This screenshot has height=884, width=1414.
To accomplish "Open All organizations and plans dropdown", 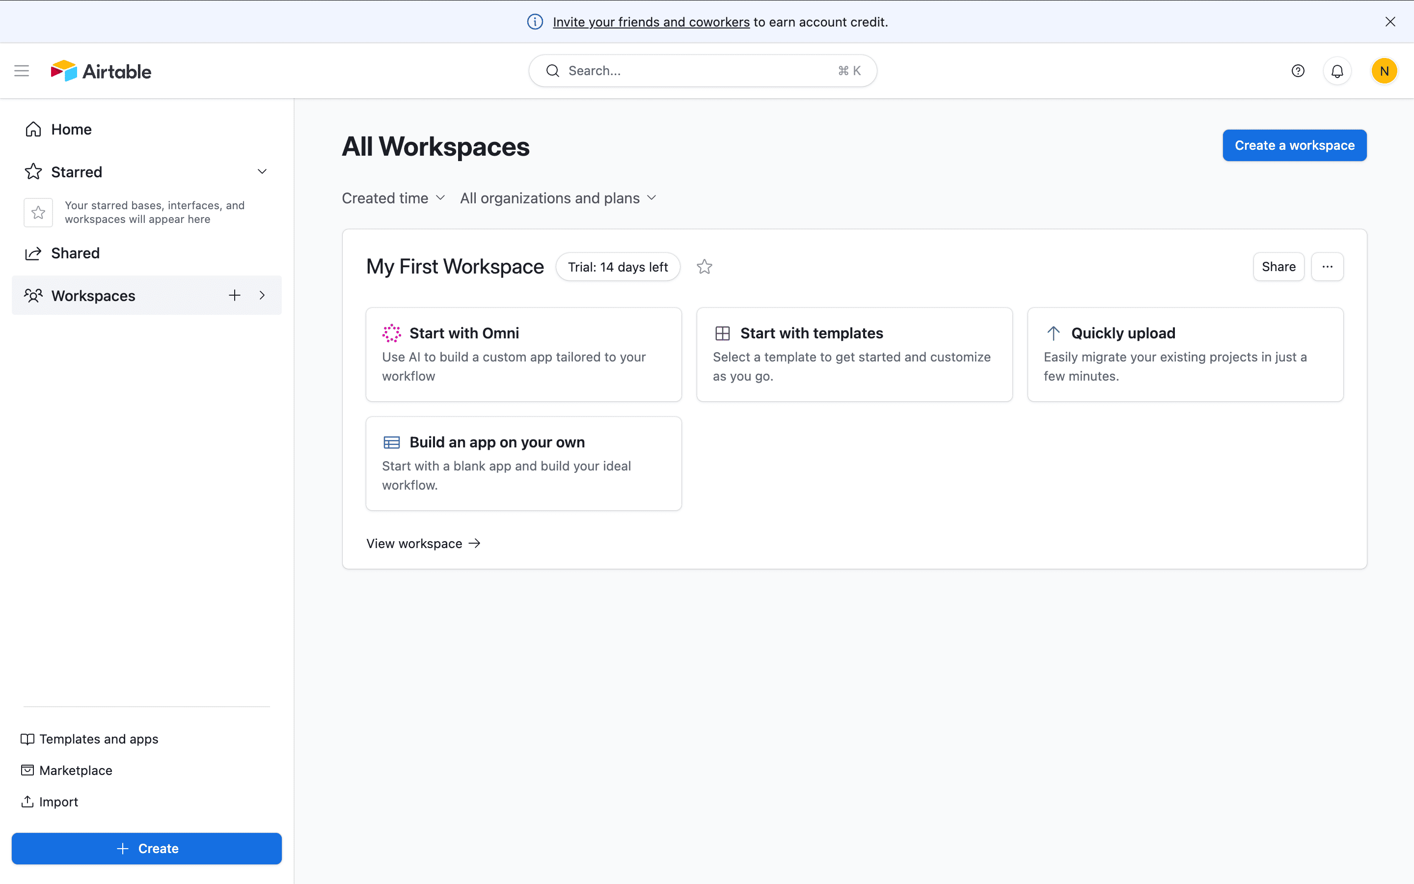I will pos(558,198).
